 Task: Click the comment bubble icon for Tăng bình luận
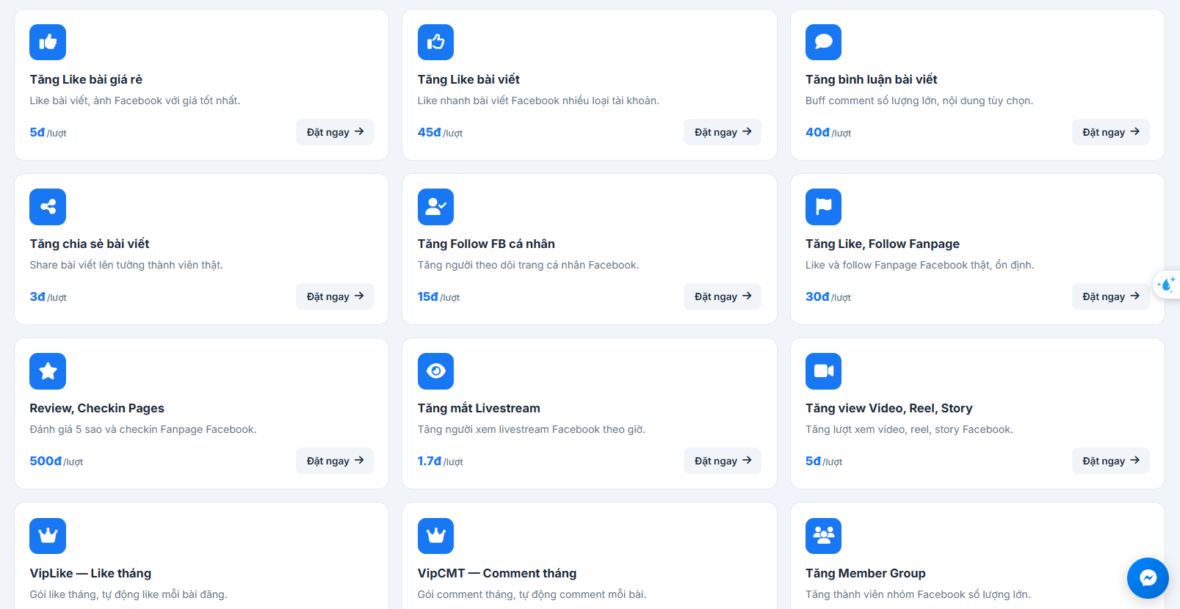[823, 42]
